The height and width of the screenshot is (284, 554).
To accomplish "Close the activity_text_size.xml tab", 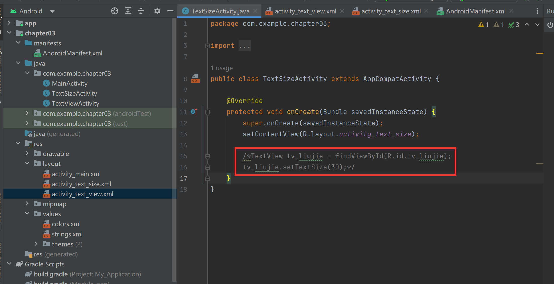I will 426,11.
